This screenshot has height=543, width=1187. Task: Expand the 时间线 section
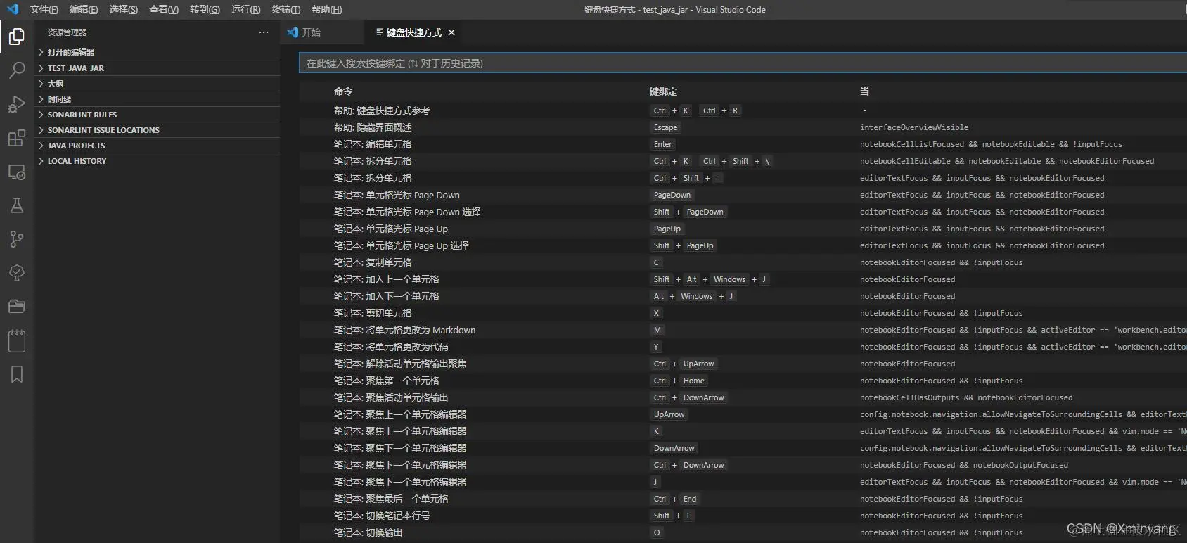click(158, 99)
